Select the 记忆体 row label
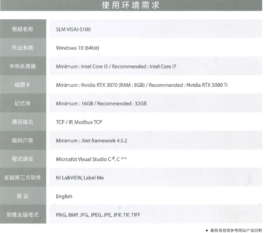The image size is (264, 233). [23, 103]
